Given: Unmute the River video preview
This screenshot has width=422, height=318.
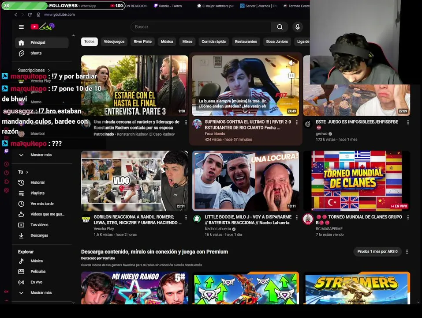Looking at the screenshot, I should pyautogui.click(x=291, y=63).
